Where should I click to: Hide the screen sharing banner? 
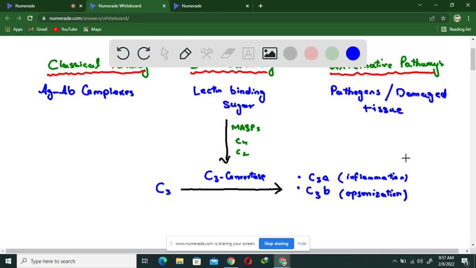[302, 243]
